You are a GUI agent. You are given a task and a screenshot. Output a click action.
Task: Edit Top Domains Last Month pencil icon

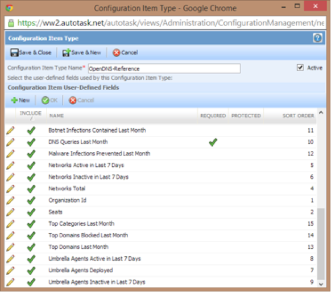point(10,247)
